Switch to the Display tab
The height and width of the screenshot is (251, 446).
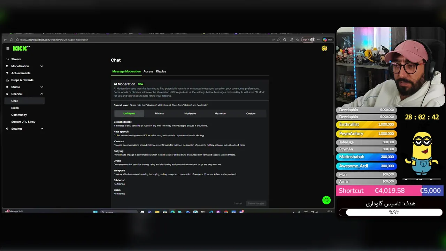pyautogui.click(x=161, y=71)
